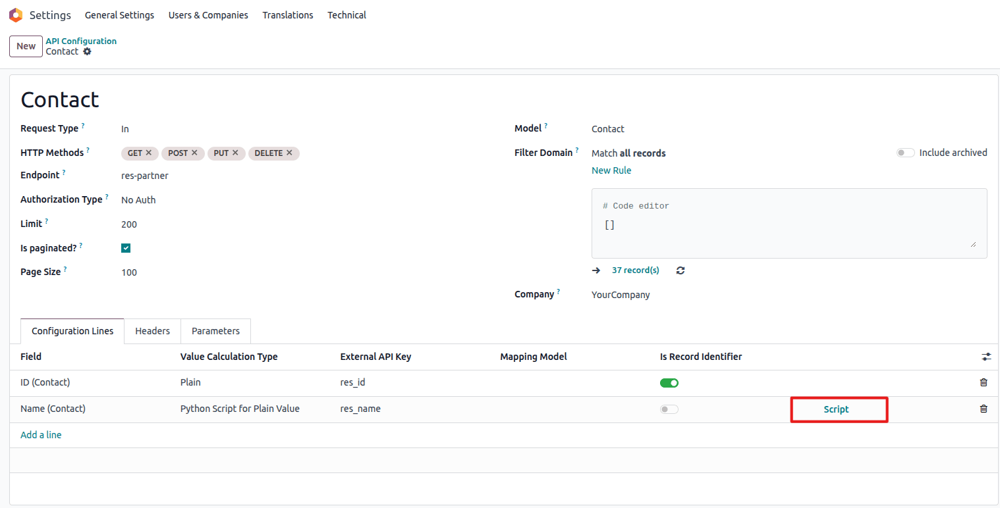Enable Is Record Identifier for Name (Contact)

pyautogui.click(x=669, y=409)
